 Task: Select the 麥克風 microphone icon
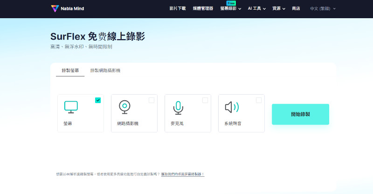click(x=178, y=108)
